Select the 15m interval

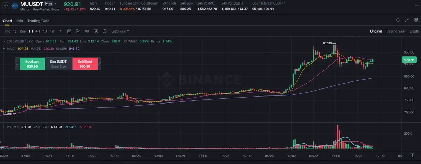(x=22, y=31)
